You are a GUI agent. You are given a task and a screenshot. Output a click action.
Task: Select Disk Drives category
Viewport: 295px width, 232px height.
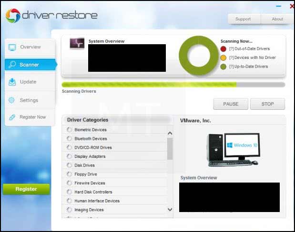115,165
